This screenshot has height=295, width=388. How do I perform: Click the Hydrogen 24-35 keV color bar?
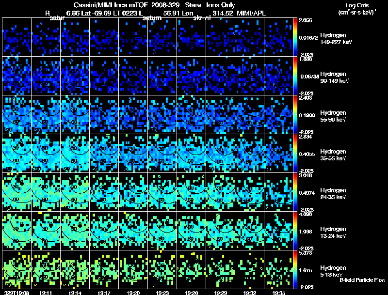(295, 192)
